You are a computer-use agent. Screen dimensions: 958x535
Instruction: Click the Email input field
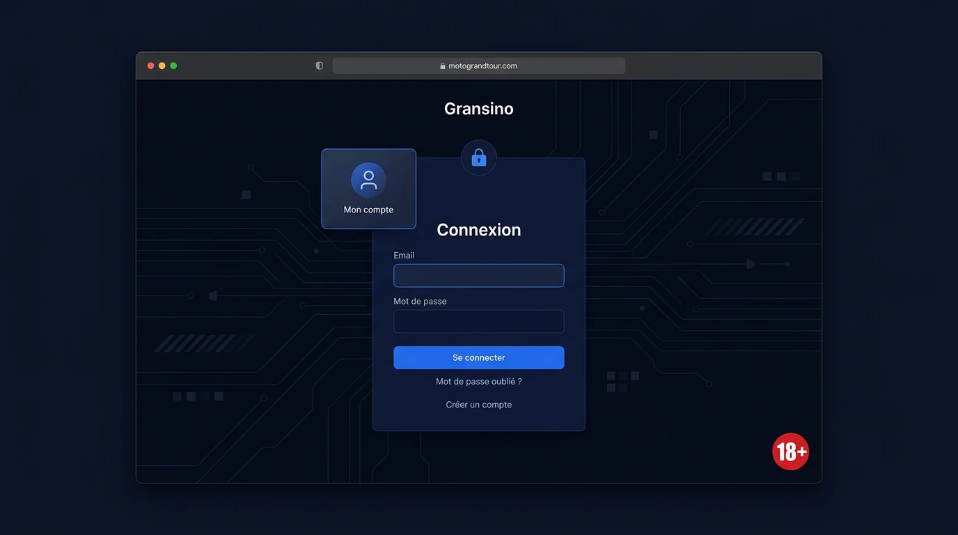click(x=478, y=275)
